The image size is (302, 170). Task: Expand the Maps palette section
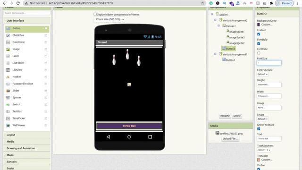coord(27,155)
